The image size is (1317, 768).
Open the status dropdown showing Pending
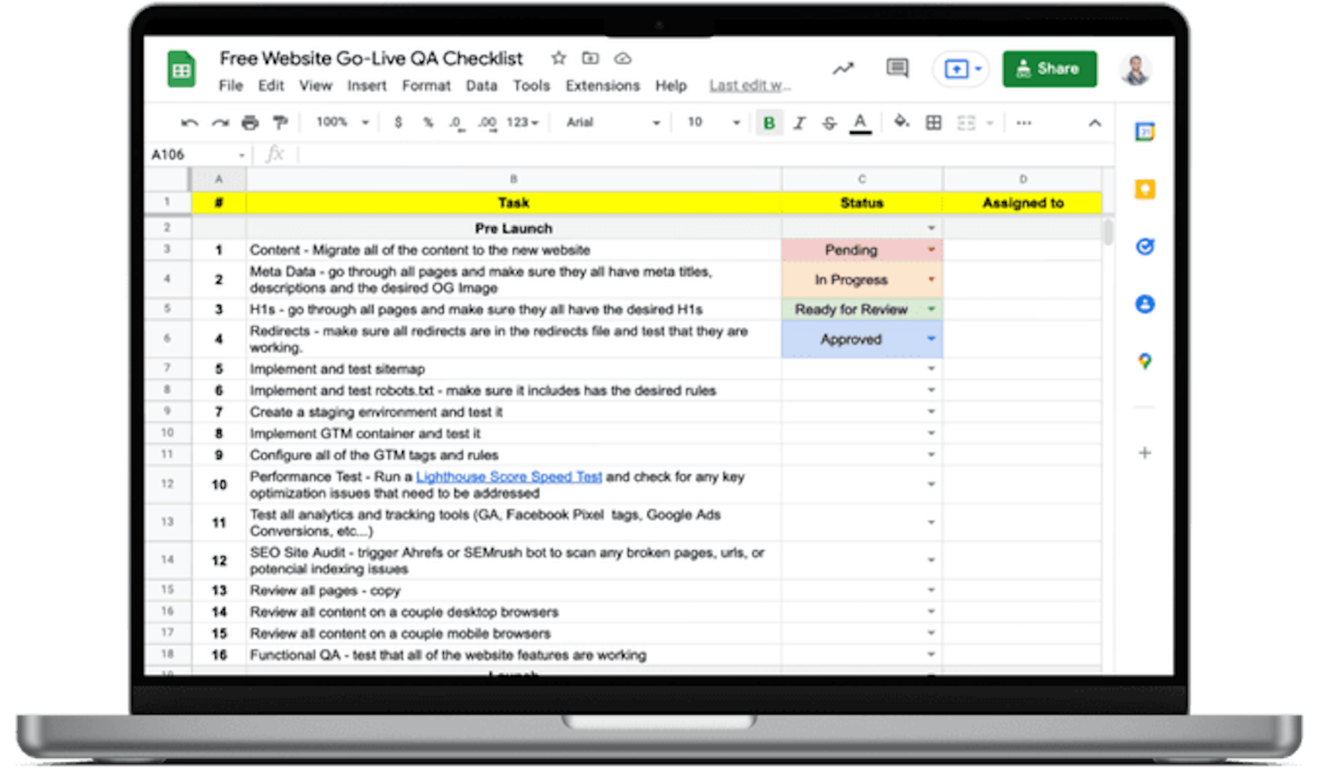coord(931,250)
